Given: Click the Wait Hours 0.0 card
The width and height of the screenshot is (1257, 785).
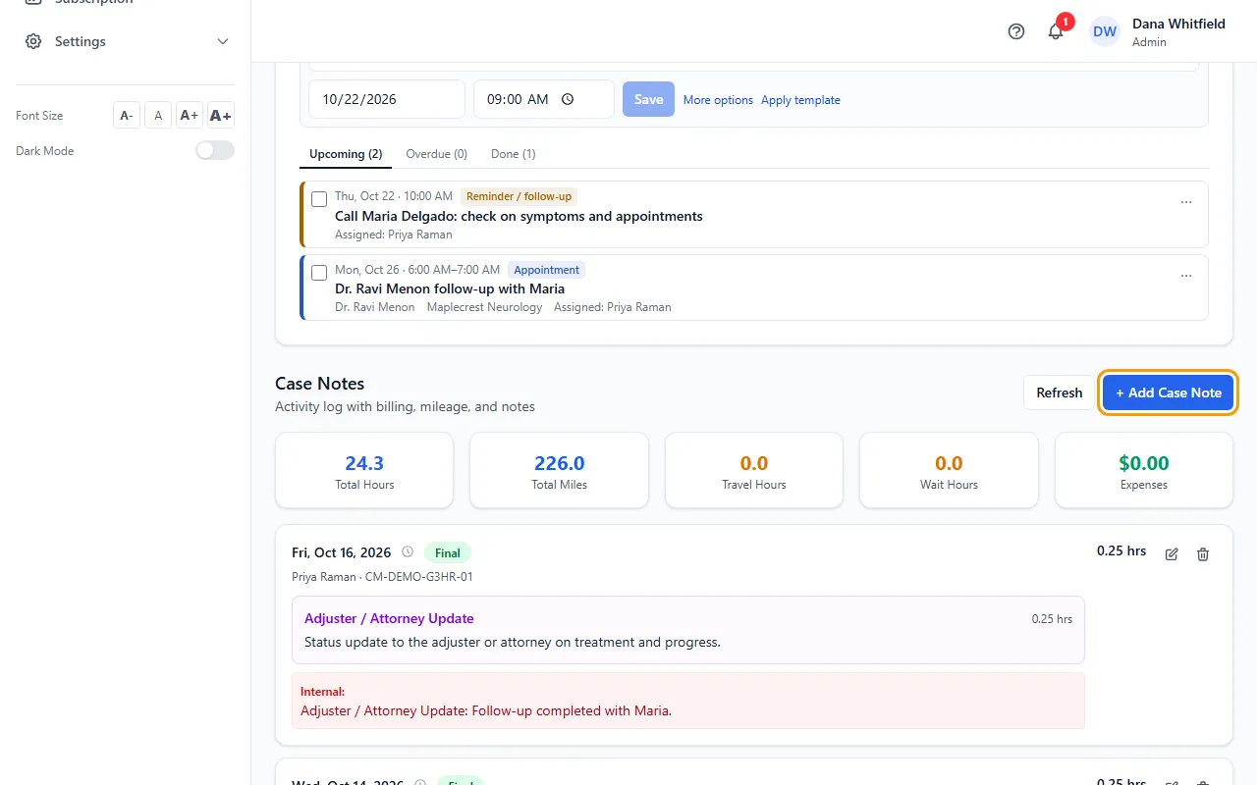Looking at the screenshot, I should click(x=949, y=471).
